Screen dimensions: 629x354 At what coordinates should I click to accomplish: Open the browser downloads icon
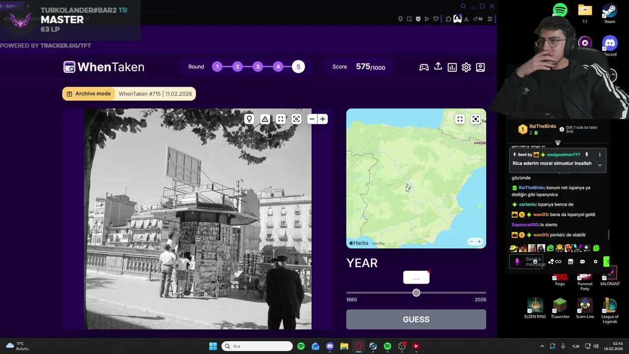click(466, 19)
